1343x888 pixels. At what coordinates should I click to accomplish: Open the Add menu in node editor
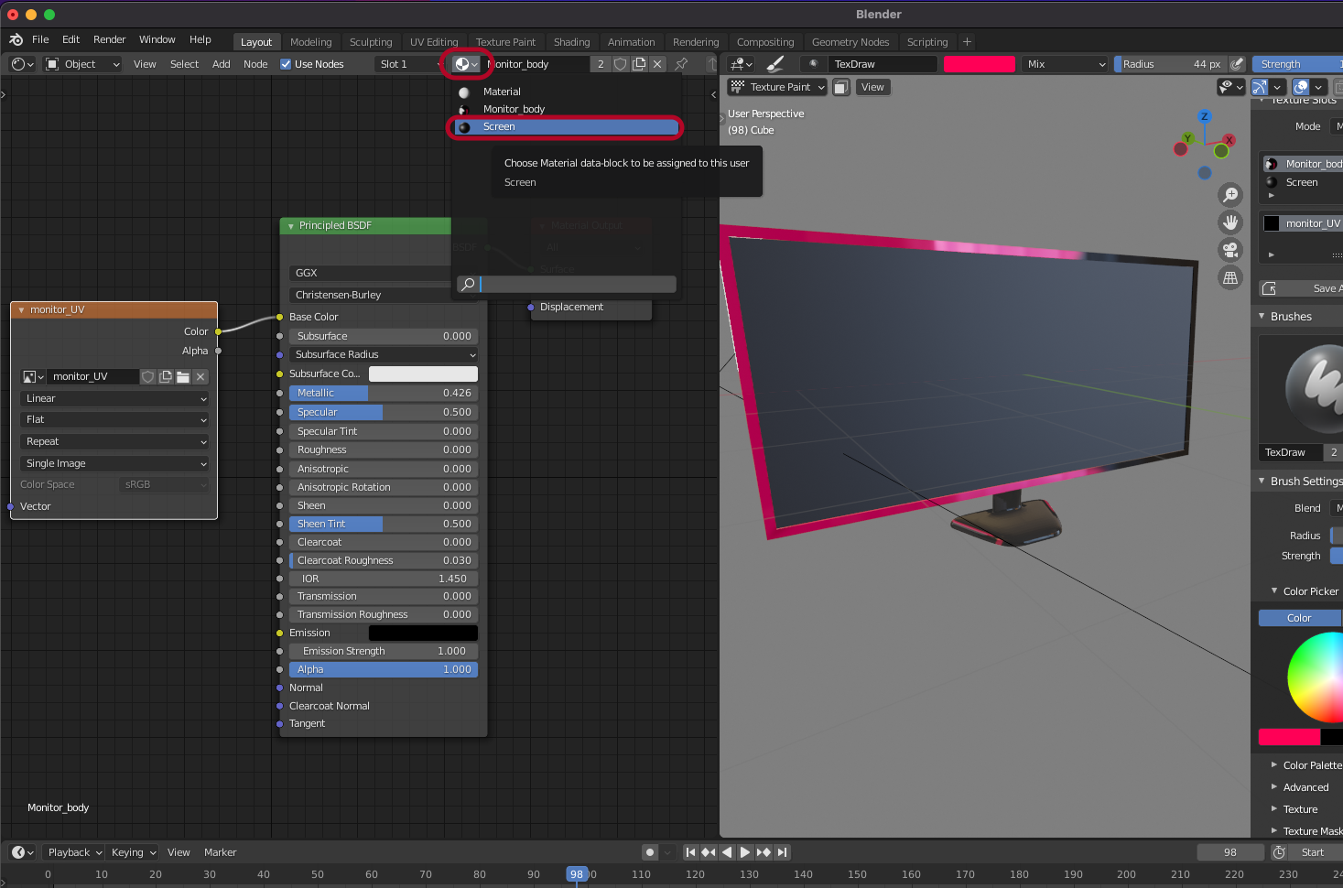pos(221,64)
